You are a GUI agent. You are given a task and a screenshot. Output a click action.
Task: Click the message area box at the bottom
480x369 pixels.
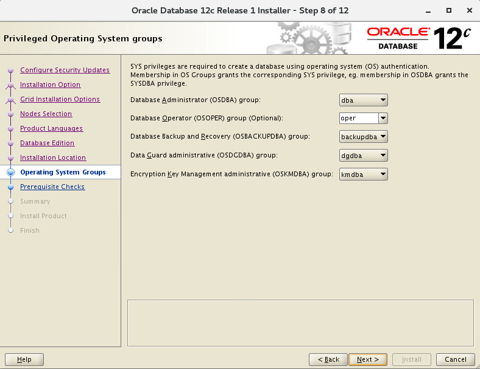pos(301,323)
